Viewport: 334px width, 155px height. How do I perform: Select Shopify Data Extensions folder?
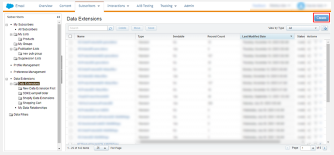coord(38,98)
